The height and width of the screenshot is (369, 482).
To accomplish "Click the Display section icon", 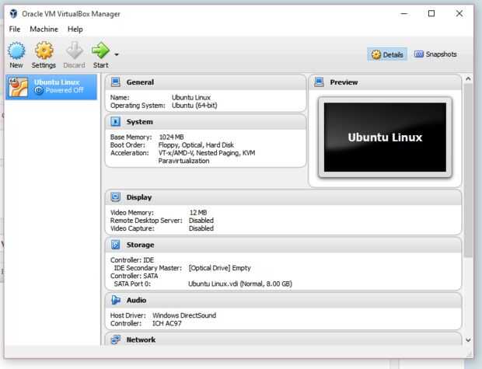I will pyautogui.click(x=116, y=197).
